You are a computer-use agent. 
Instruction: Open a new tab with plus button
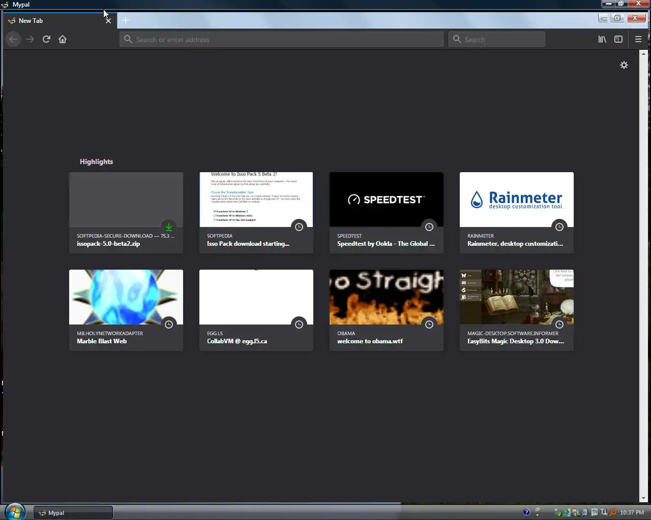click(126, 20)
